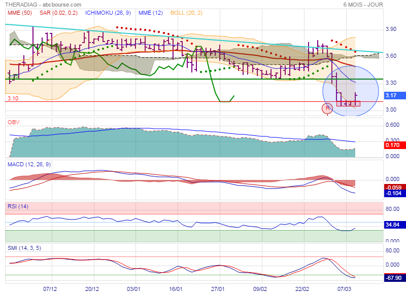Click the THERADIAG - abcbourse.com title

[x=43, y=5]
